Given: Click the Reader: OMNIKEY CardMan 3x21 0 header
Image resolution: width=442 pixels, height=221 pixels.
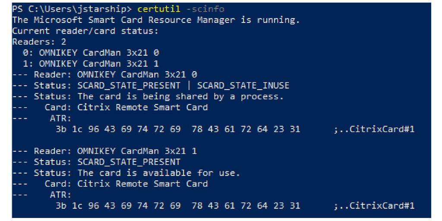Looking at the screenshot, I should (x=116, y=75).
